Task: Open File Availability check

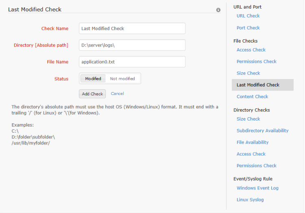Action: (x=253, y=142)
